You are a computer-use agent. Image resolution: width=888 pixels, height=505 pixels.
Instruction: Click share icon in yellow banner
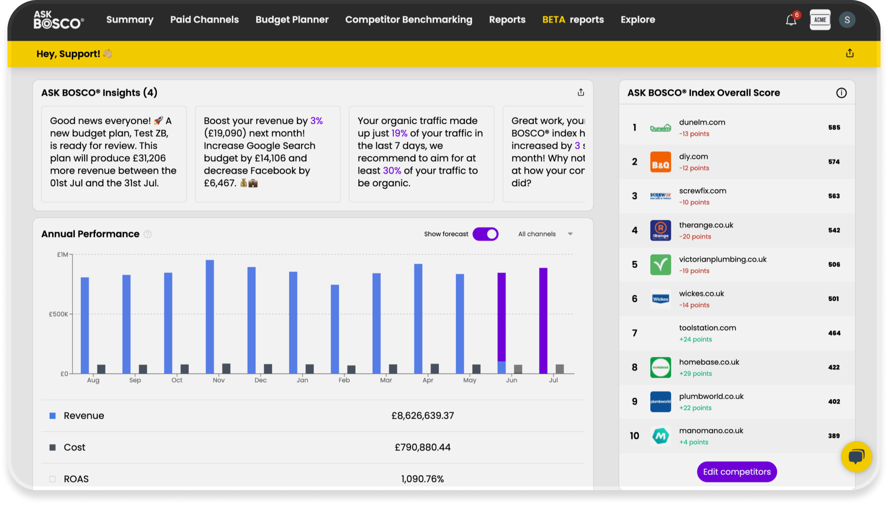tap(850, 53)
